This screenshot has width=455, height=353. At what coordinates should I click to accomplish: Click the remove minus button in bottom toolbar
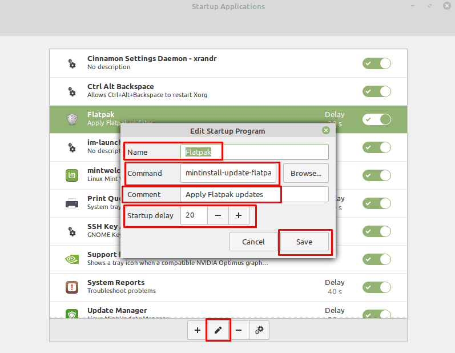tap(239, 330)
